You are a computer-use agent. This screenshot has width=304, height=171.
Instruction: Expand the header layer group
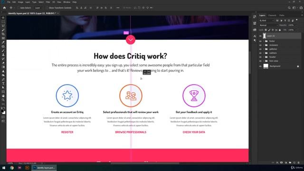264,57
